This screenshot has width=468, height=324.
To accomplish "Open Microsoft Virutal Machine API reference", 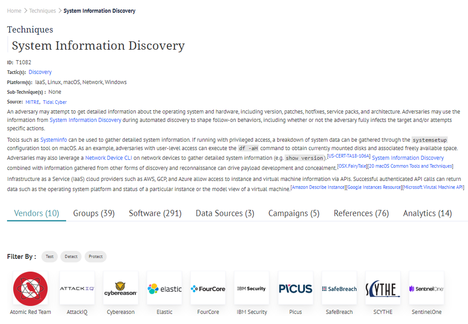I will click(433, 187).
